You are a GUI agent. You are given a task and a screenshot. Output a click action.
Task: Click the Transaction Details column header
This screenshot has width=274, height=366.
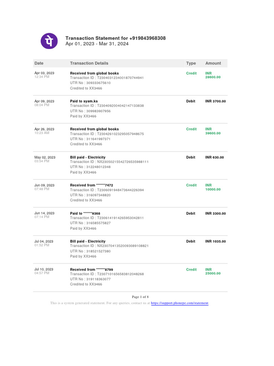coord(89,63)
